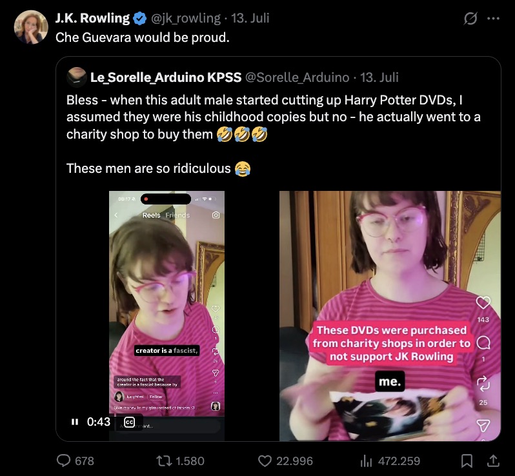515x476 pixels.
Task: Toggle closed captions CC button
Action: (x=130, y=422)
